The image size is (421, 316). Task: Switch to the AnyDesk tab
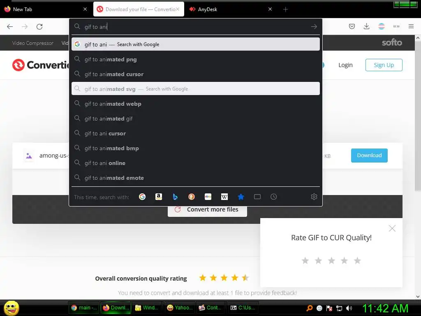[x=230, y=9]
